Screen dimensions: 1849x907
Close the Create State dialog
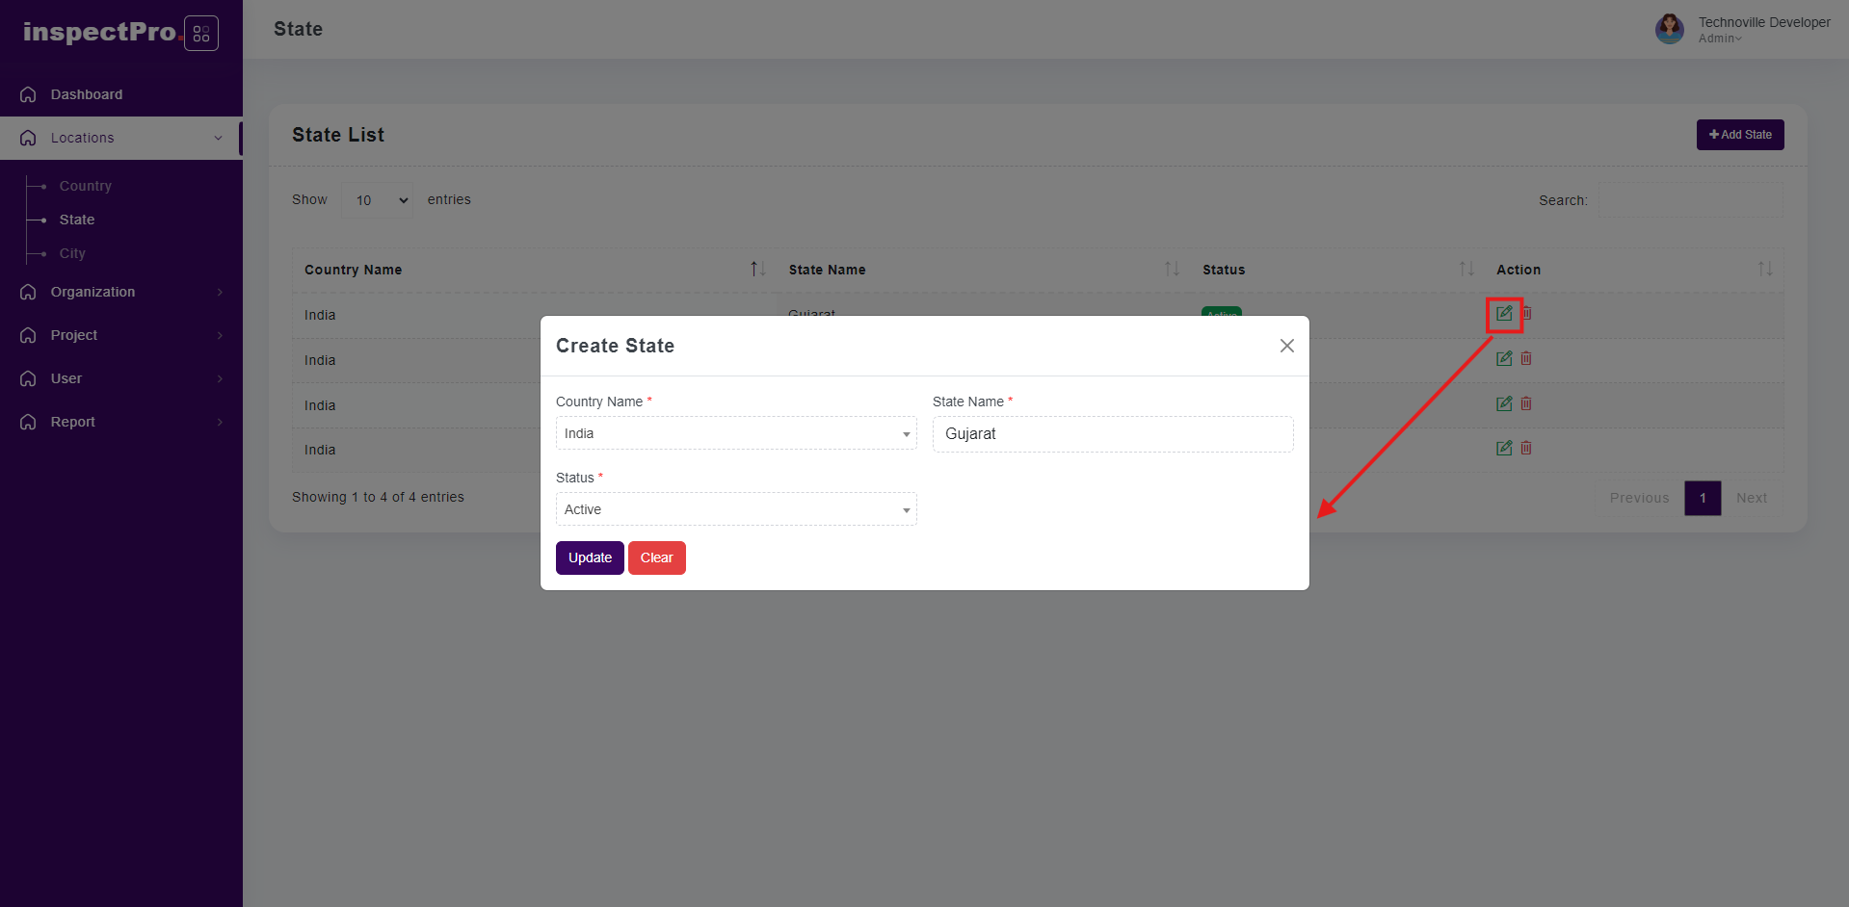pos(1286,346)
